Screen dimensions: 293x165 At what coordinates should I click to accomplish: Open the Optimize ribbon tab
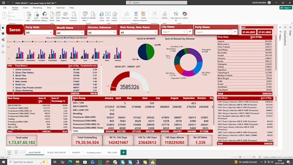[60, 8]
